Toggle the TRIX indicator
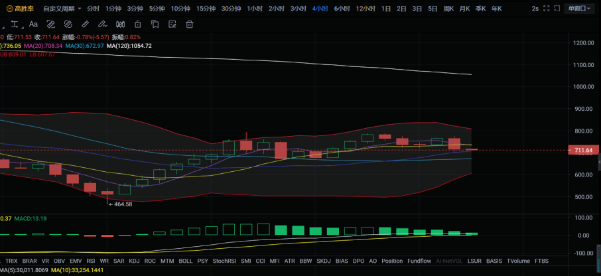This screenshot has height=276, width=601. coord(11,261)
